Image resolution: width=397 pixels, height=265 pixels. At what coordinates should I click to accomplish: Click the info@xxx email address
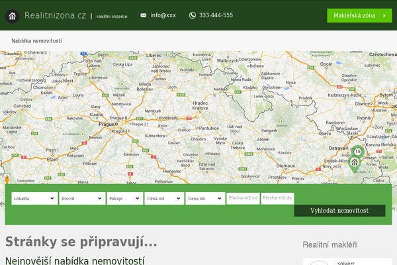tap(163, 15)
